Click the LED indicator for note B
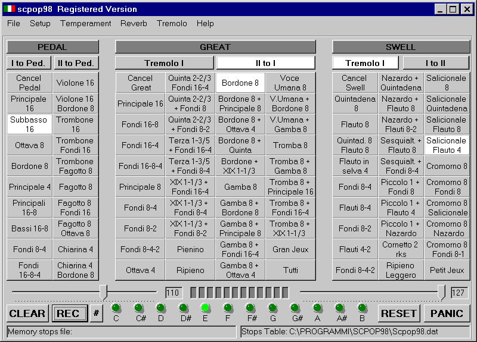This screenshot has width=477, height=342. (x=362, y=308)
